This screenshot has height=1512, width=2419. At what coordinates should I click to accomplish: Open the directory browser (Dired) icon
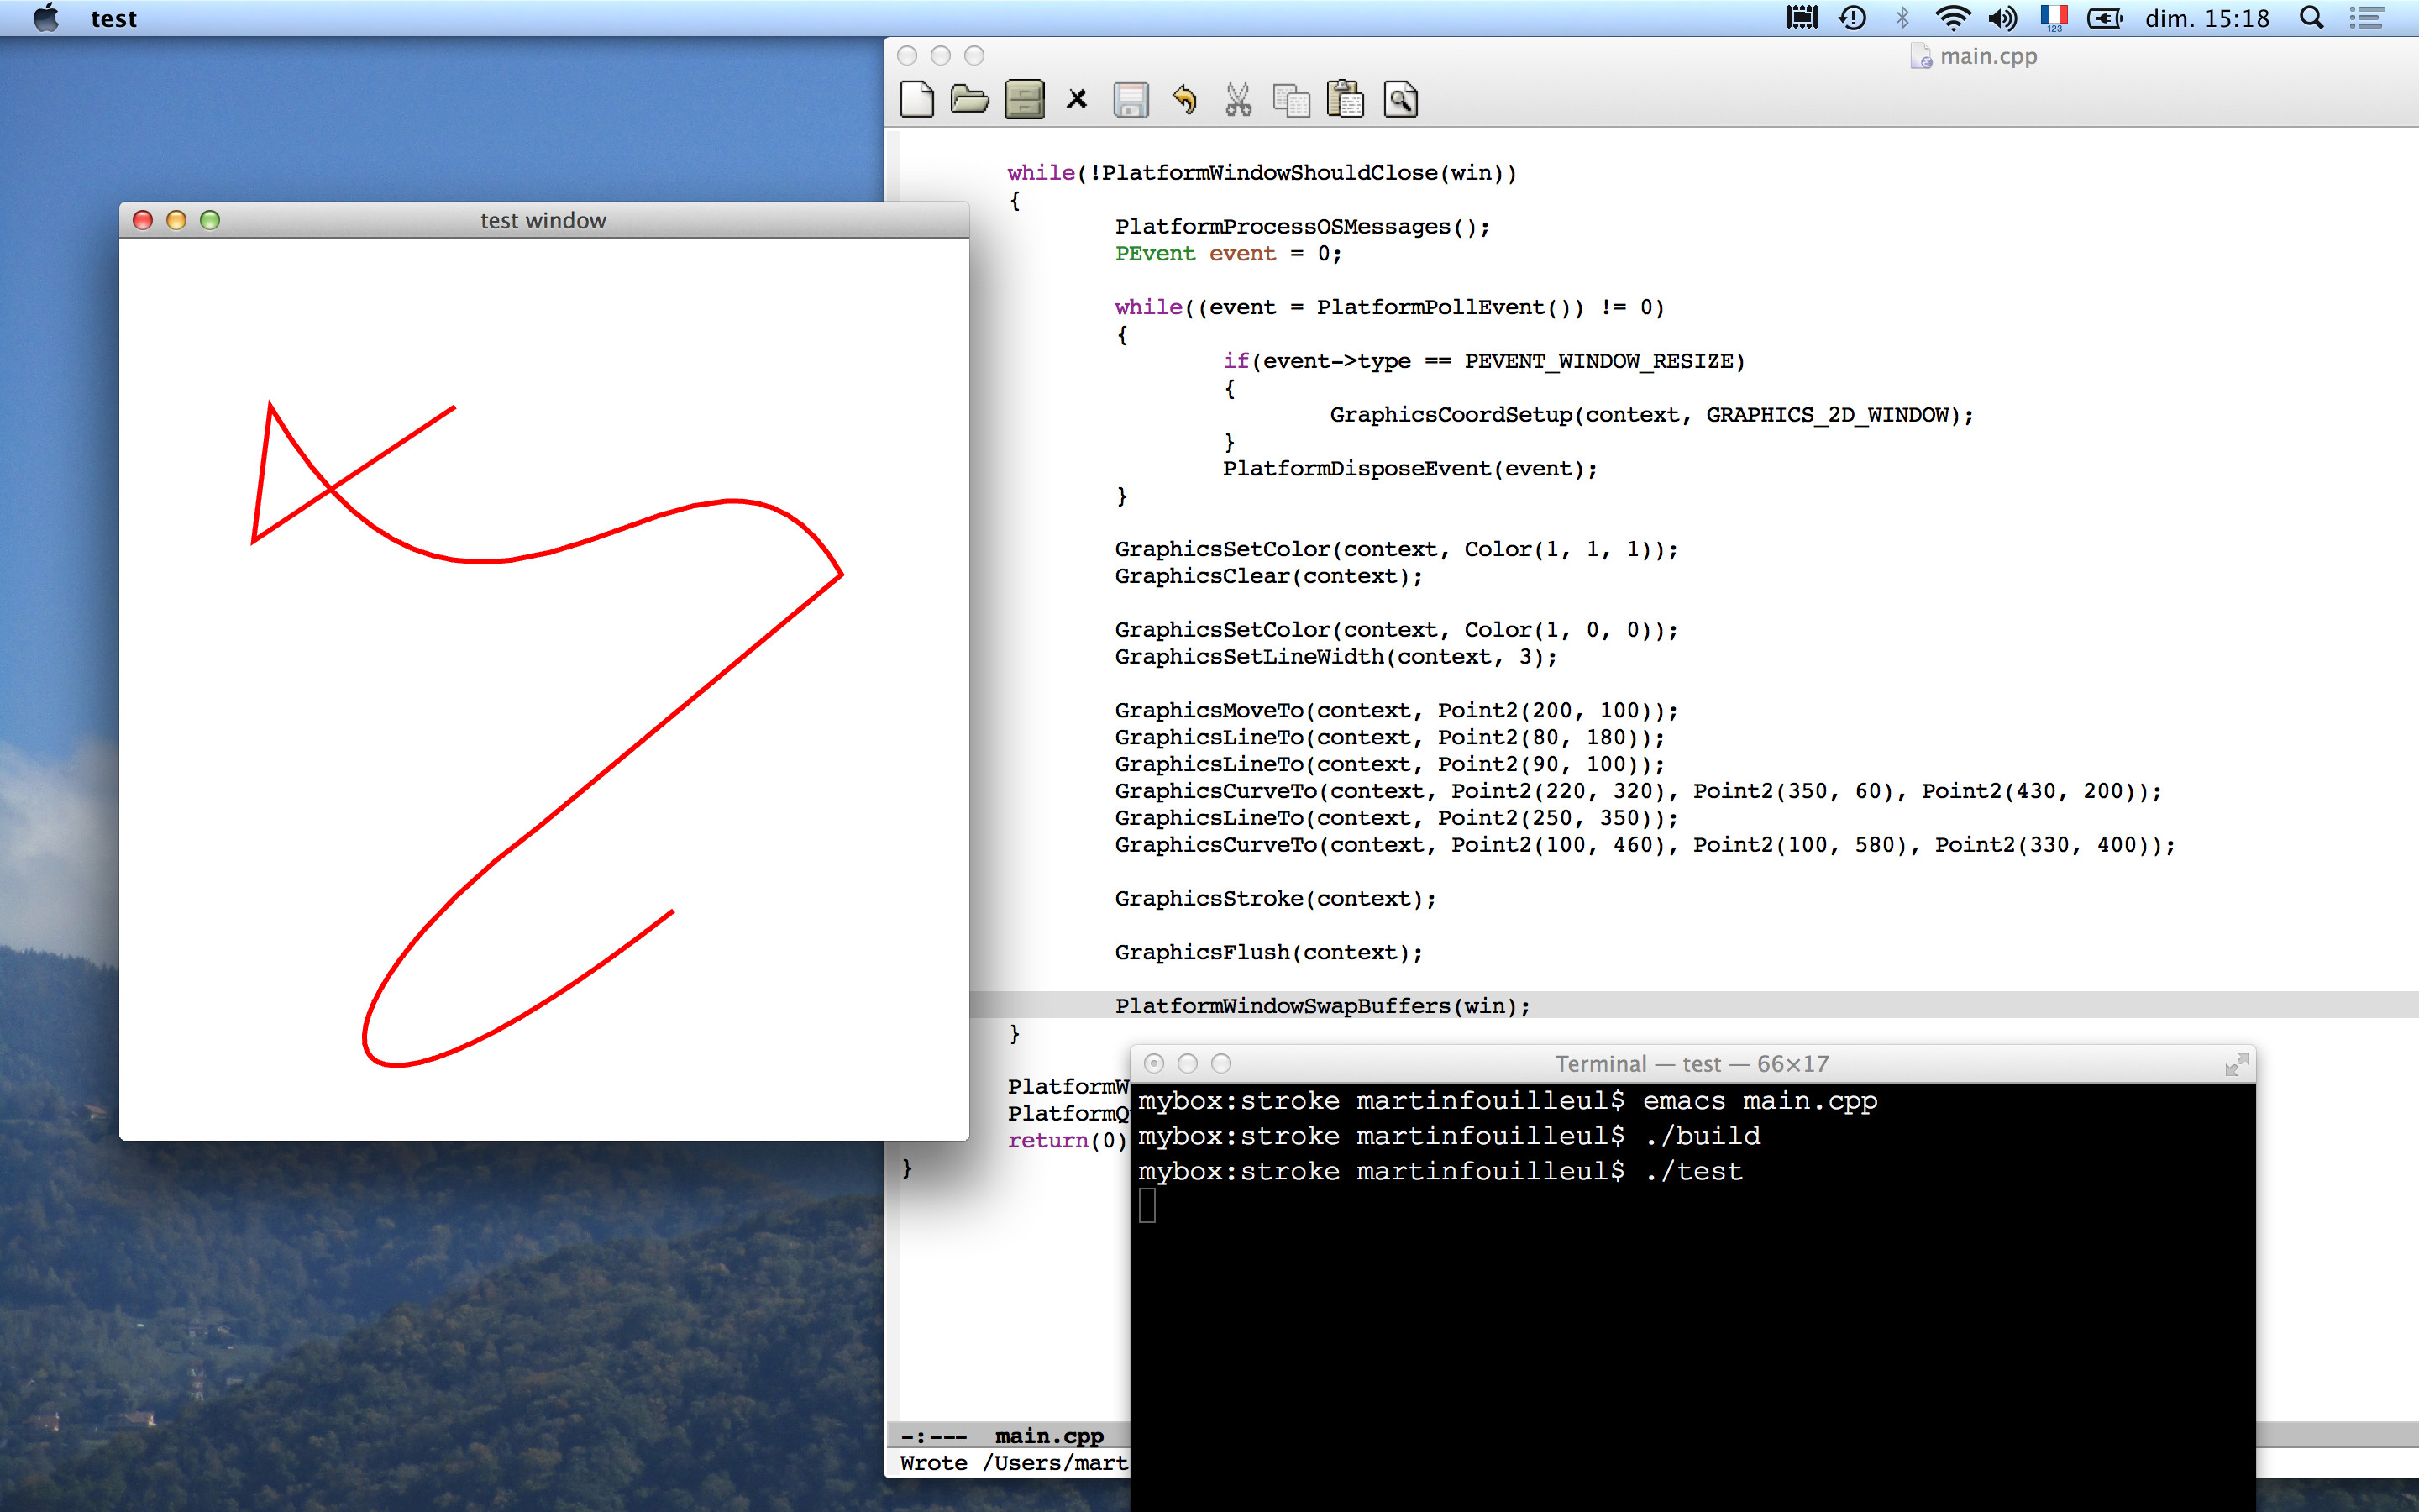click(x=1025, y=100)
